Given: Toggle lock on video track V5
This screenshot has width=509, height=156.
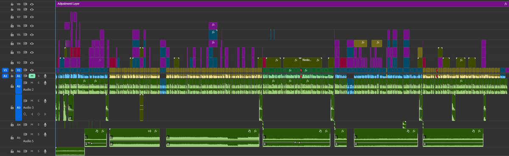Looking at the screenshot, I should coord(12,35).
